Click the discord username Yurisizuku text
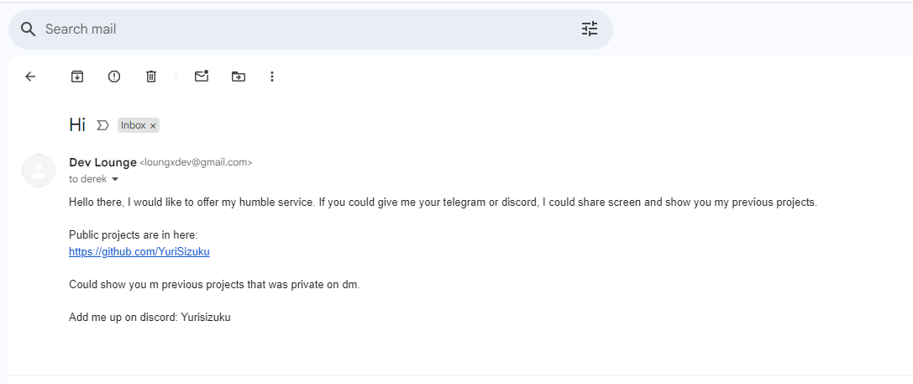Screen dimensions: 913x384 pos(206,318)
